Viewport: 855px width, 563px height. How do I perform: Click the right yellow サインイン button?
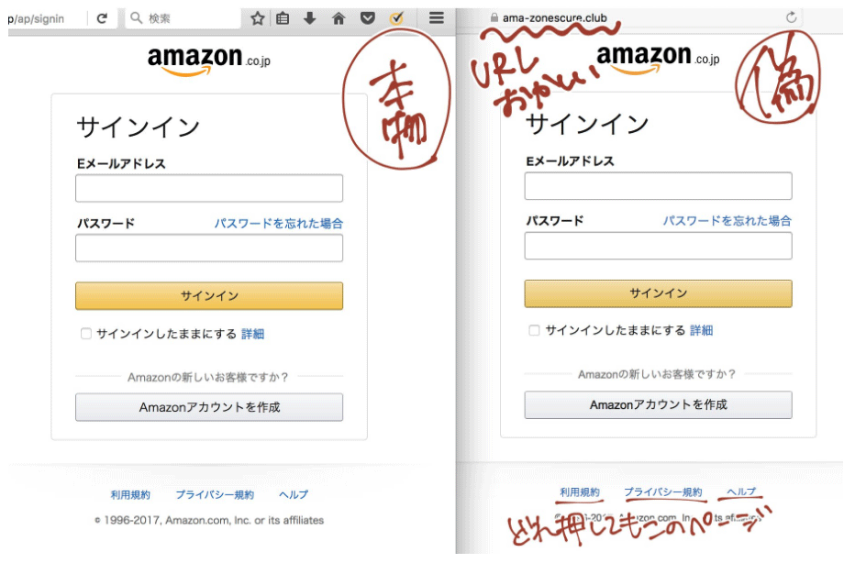[x=658, y=293]
